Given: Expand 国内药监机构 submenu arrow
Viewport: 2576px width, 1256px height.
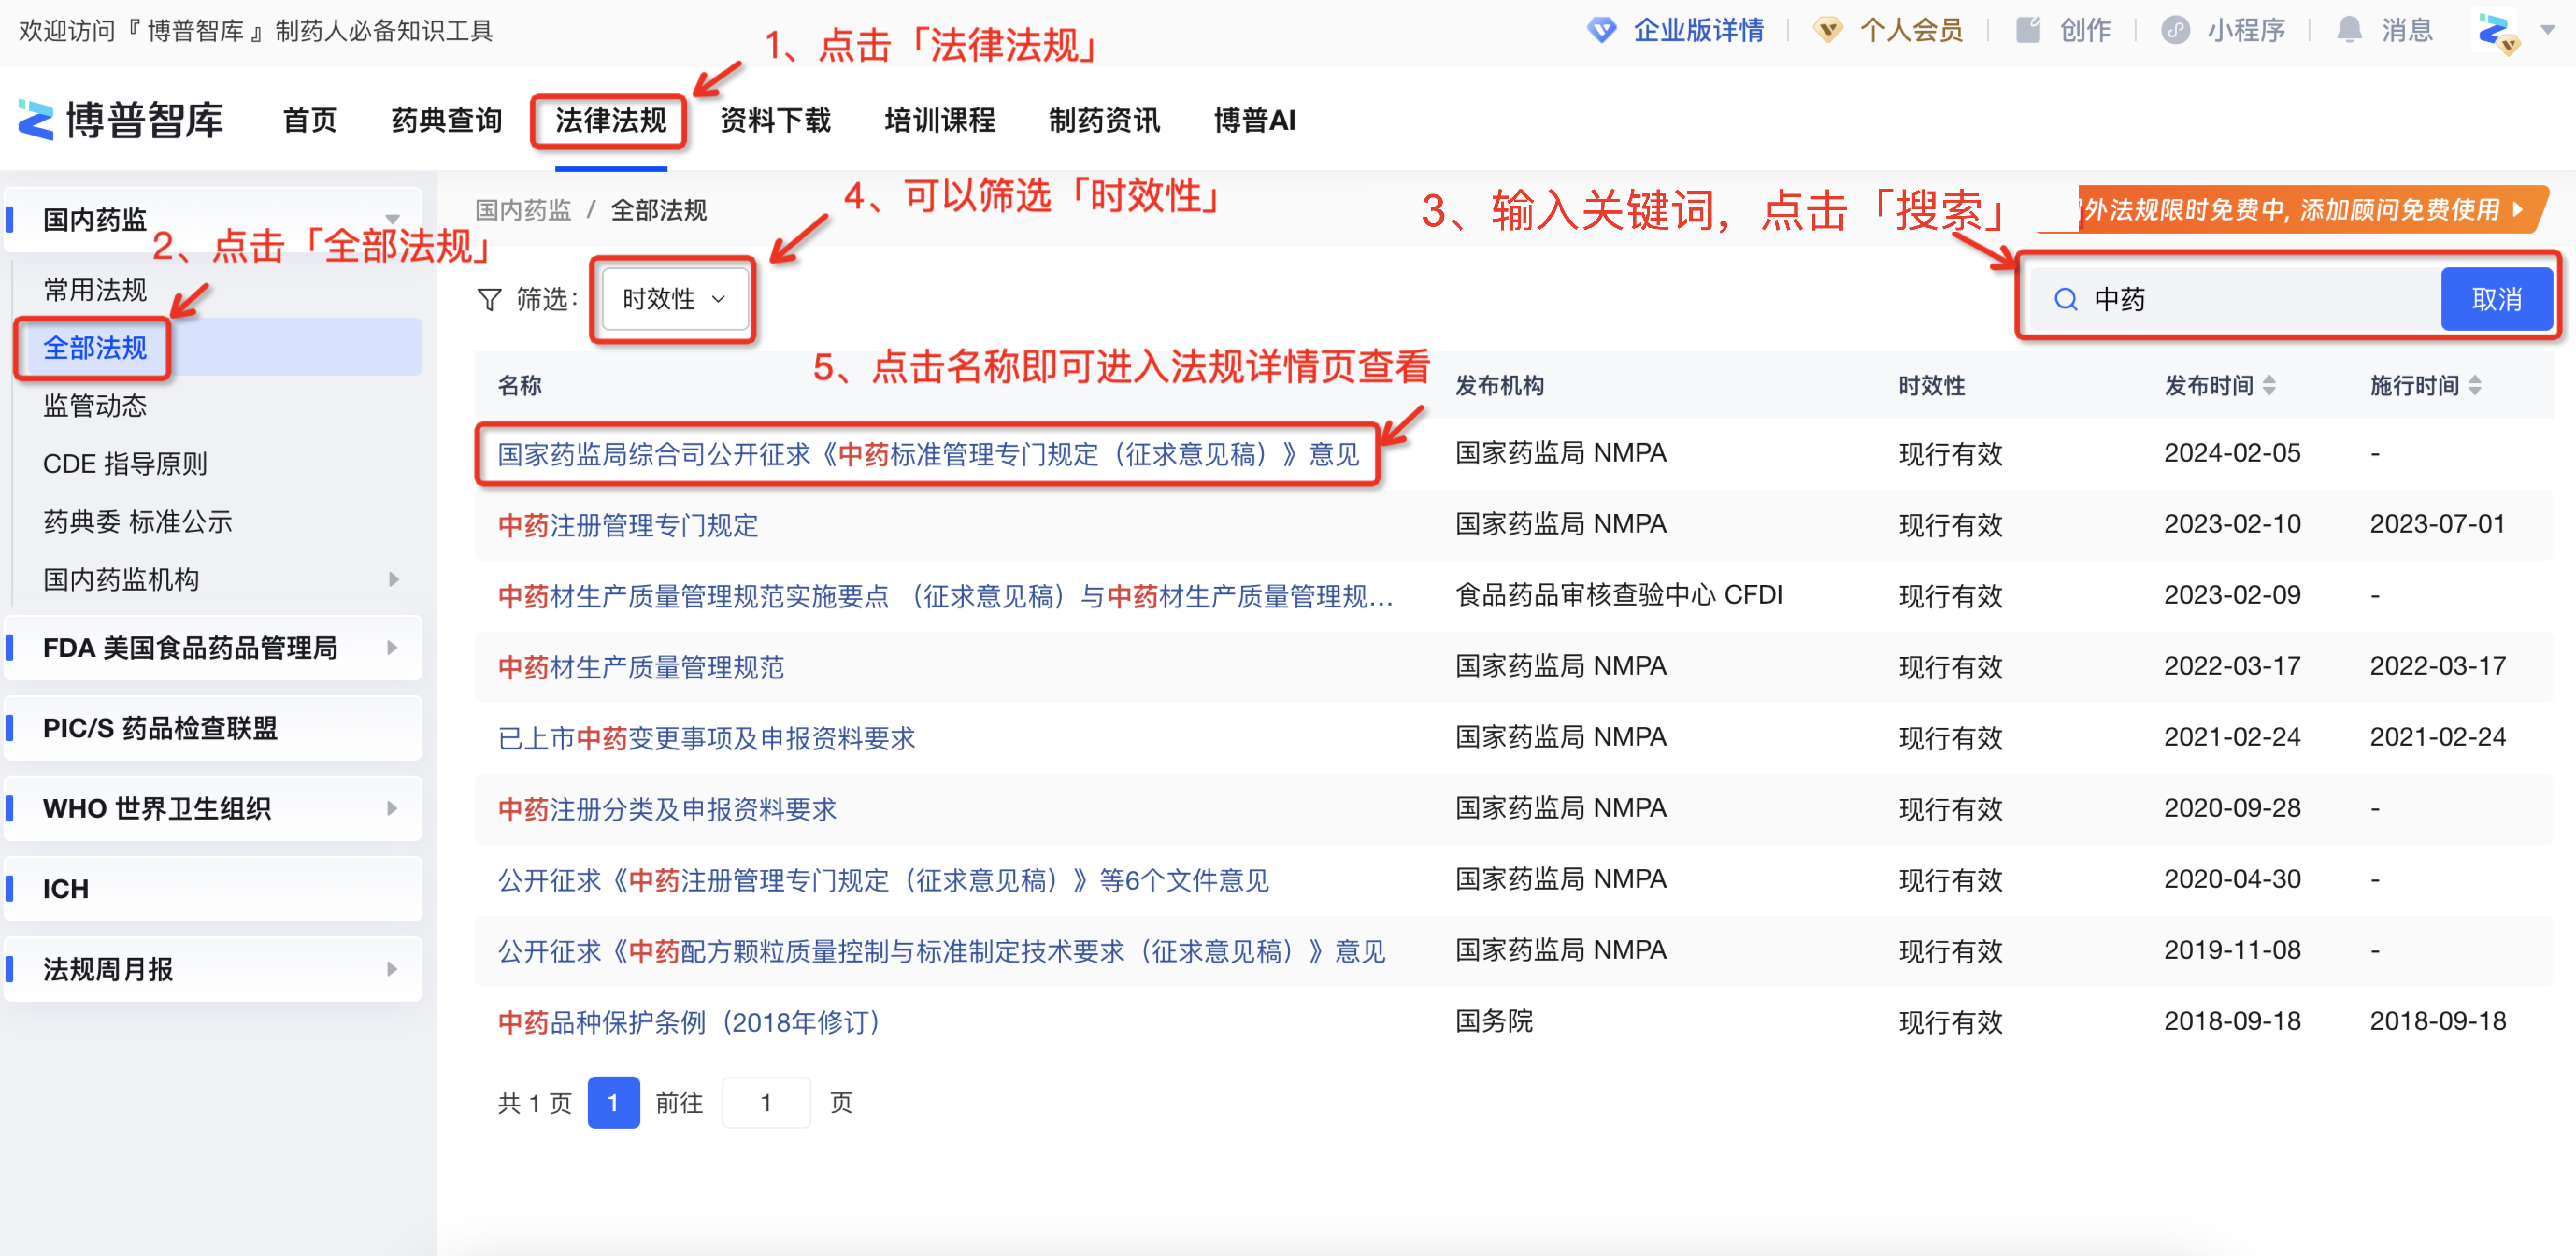Looking at the screenshot, I should (393, 579).
